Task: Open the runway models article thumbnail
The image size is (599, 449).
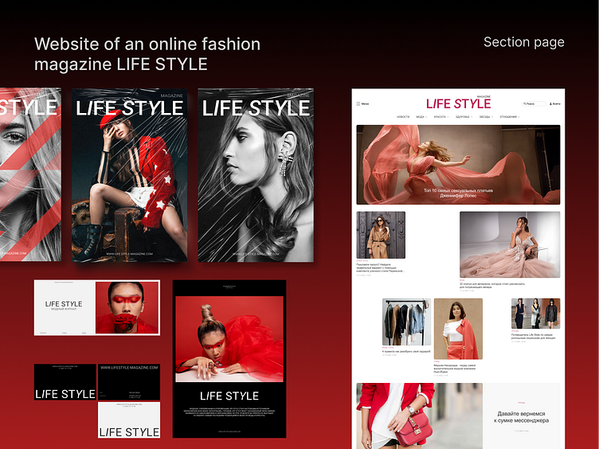Action: point(535,314)
